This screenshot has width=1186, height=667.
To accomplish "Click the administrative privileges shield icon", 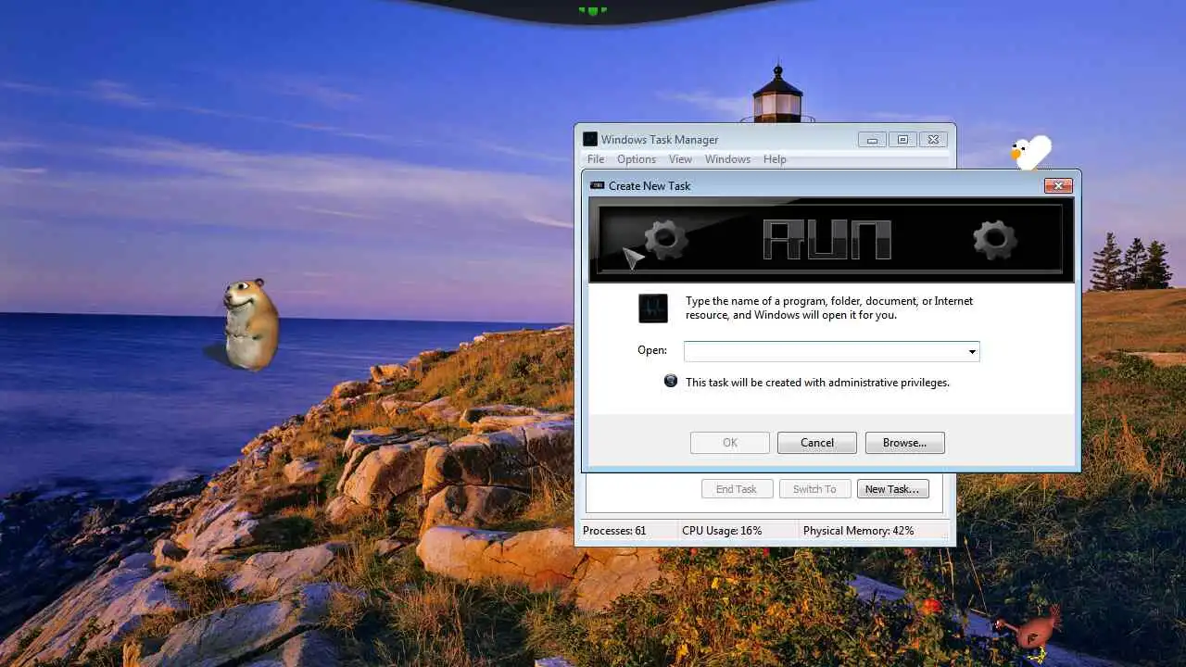I will click(x=671, y=381).
